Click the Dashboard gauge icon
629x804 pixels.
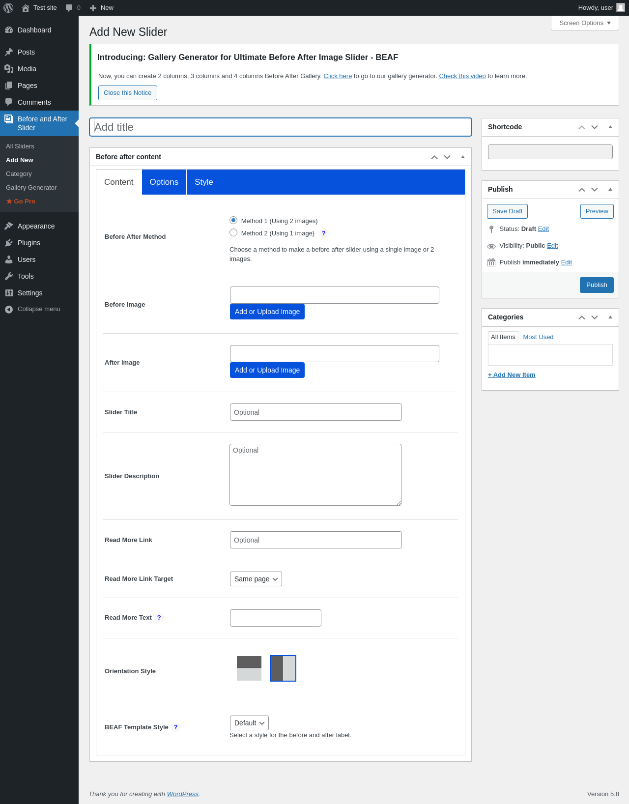9,30
